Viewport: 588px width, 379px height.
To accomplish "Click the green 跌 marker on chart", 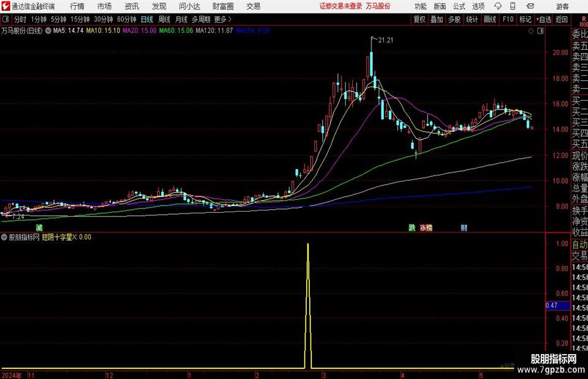I will (x=412, y=227).
